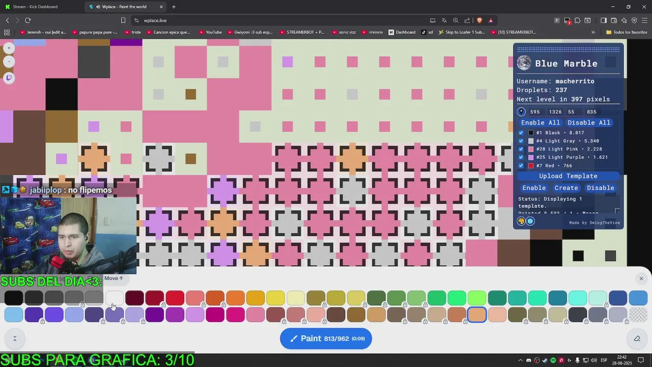The height and width of the screenshot is (367, 652).
Task: Click the bookmark icon in address bar
Action: pos(123,20)
